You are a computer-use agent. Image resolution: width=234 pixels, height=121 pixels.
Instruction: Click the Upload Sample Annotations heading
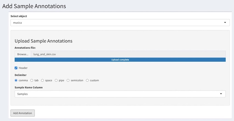[43, 41]
